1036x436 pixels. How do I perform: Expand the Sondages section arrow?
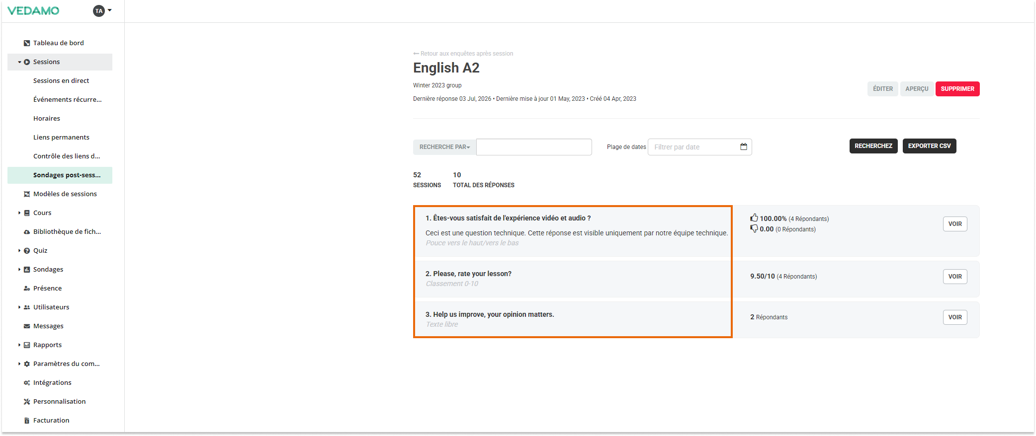[19, 270]
